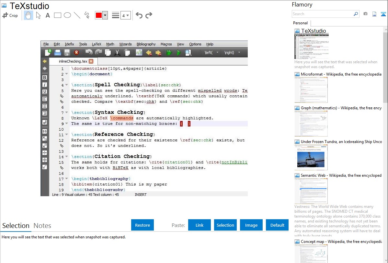Select the rectangle drawing tool
The image size is (388, 263).
[58, 15]
